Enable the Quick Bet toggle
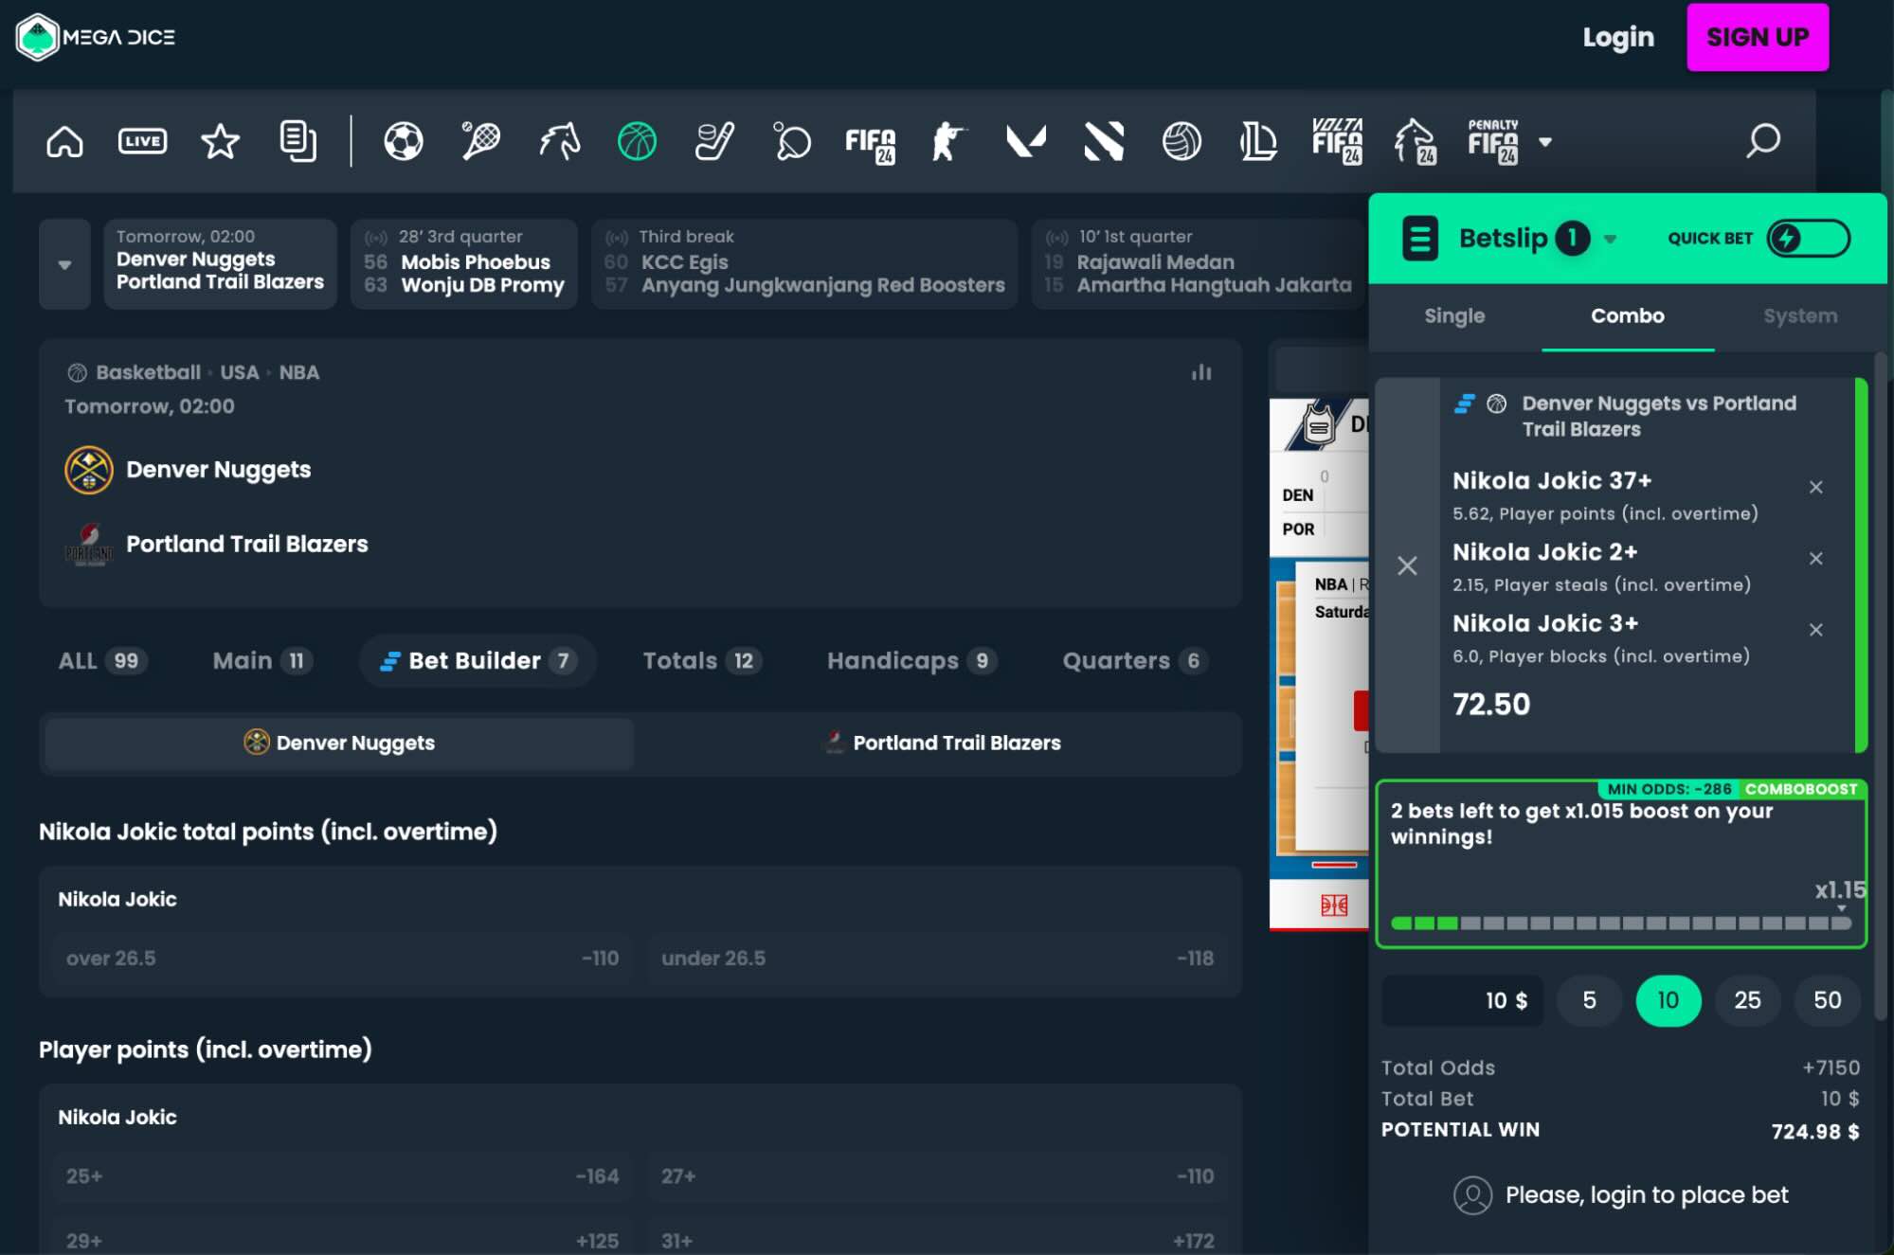Viewport: 1894px width, 1255px height. pyautogui.click(x=1806, y=239)
